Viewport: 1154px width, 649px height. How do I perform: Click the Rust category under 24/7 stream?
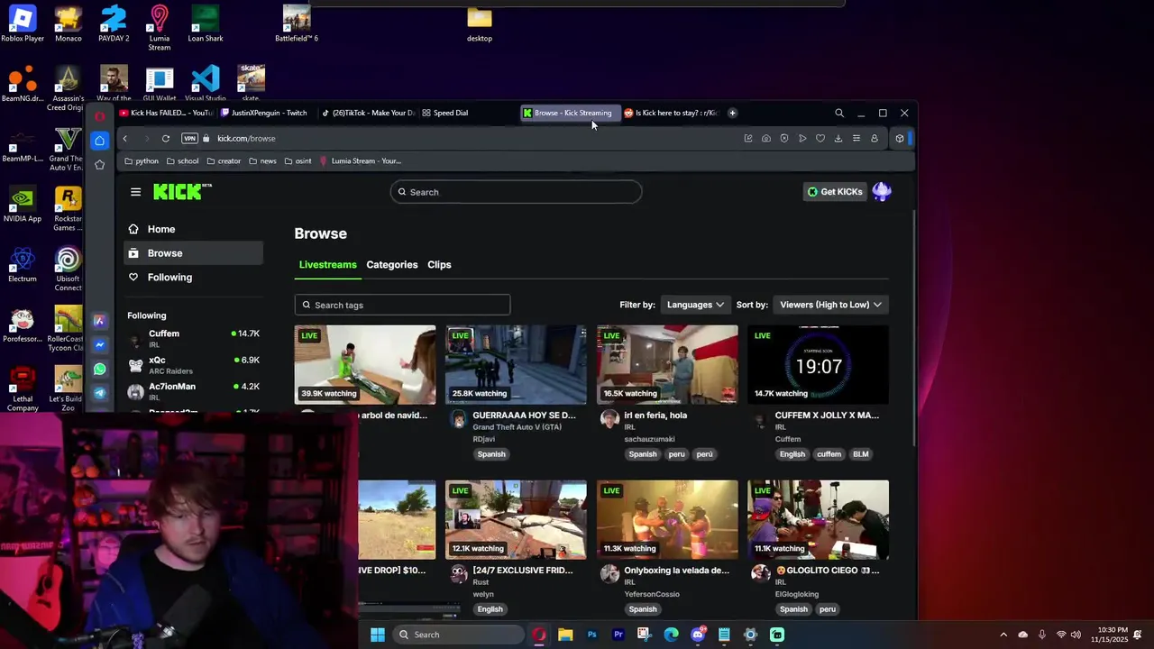coord(481,582)
